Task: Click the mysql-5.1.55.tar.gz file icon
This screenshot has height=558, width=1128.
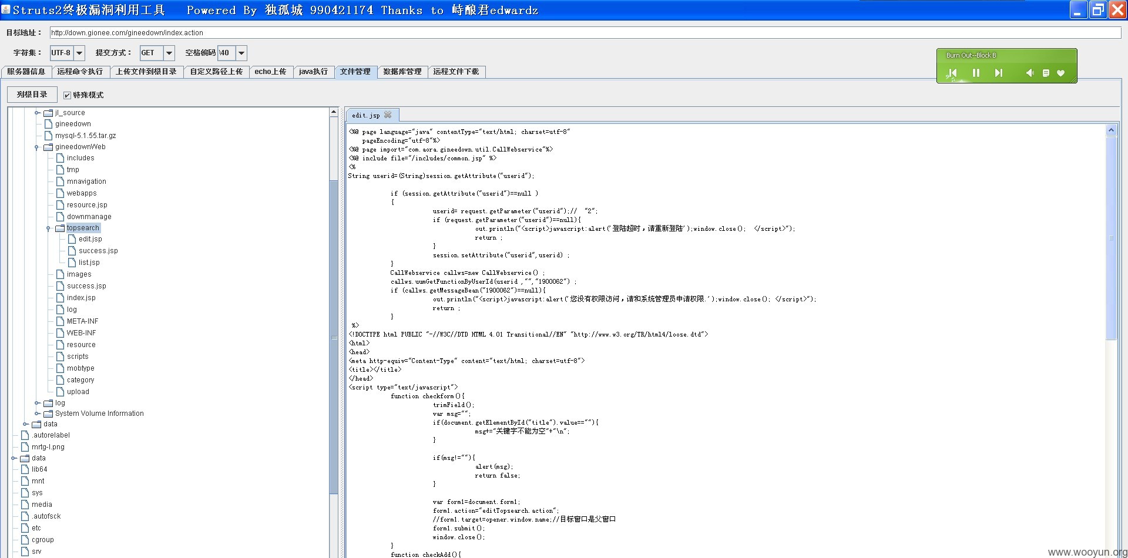Action: [48, 136]
